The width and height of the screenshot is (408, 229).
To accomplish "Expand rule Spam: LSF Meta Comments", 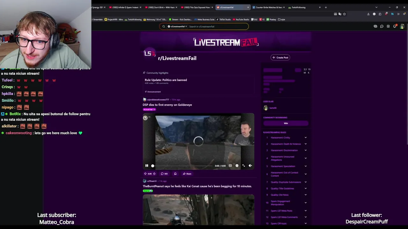I will (x=305, y=217).
